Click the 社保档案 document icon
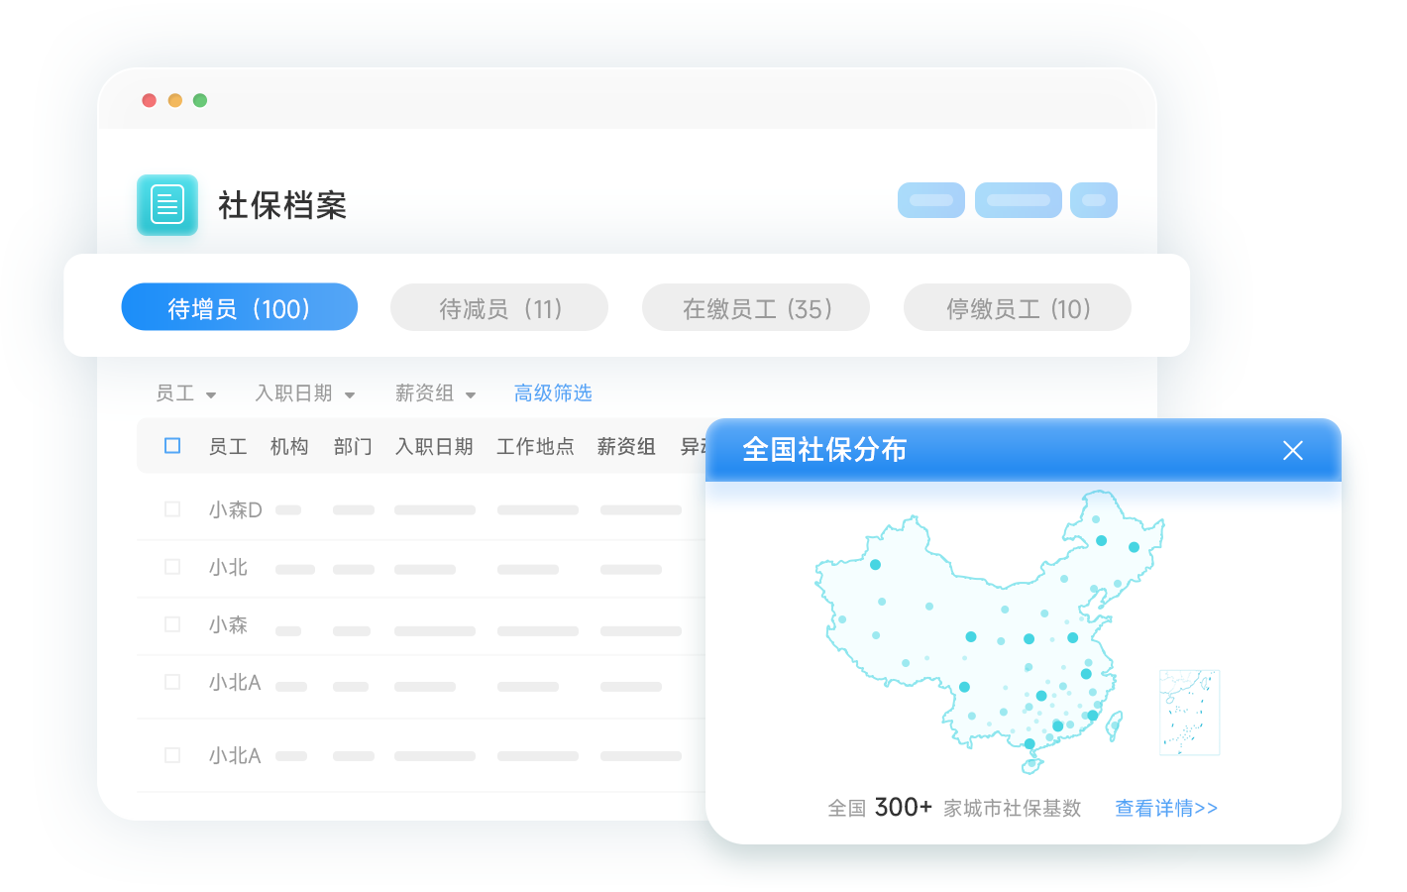1407x892 pixels. 166,205
